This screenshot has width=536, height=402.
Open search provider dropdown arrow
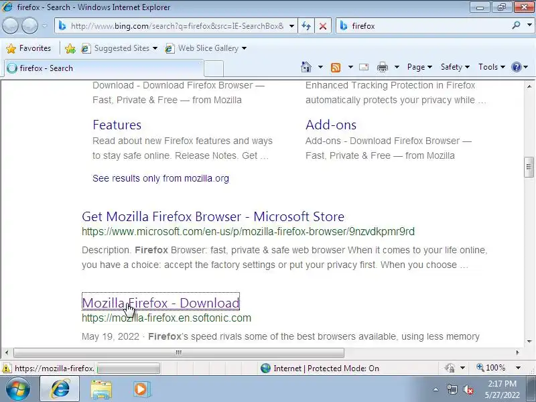coord(529,25)
